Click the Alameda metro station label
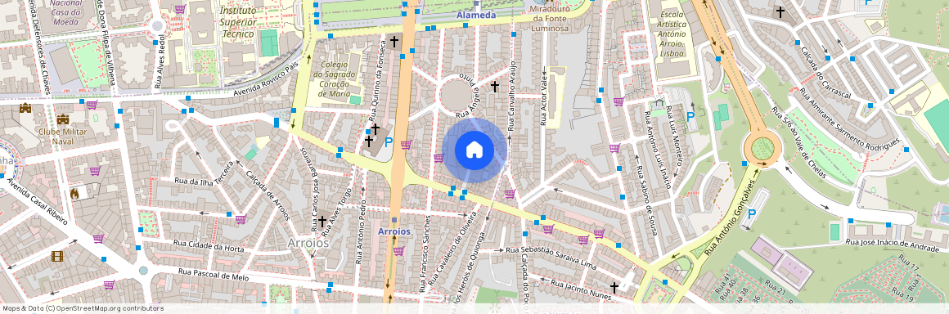The image size is (949, 314). click(x=476, y=15)
